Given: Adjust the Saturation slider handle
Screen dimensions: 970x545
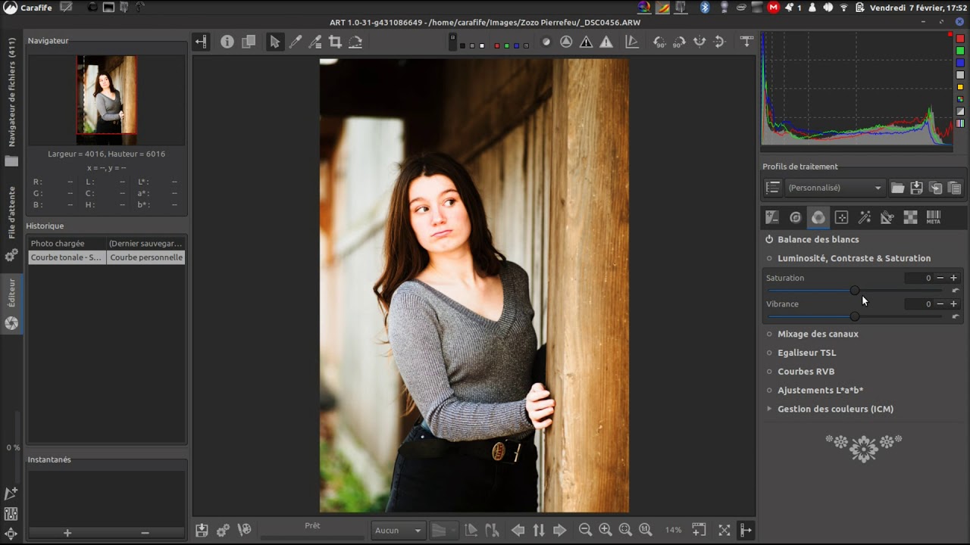Looking at the screenshot, I should (855, 291).
